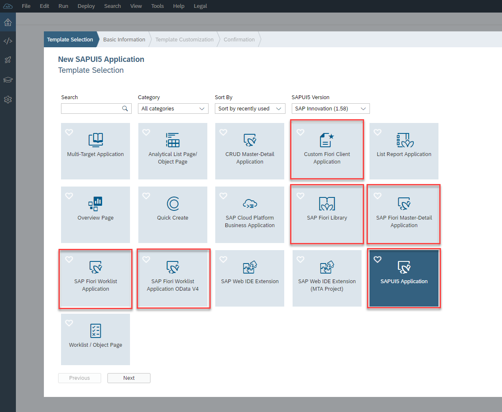Select the SAPUI5 Application template icon
Screen dimensions: 502x412
[x=404, y=267]
